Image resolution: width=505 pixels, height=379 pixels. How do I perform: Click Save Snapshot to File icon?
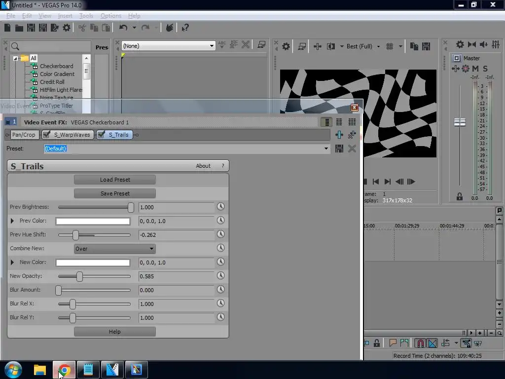[x=426, y=46]
